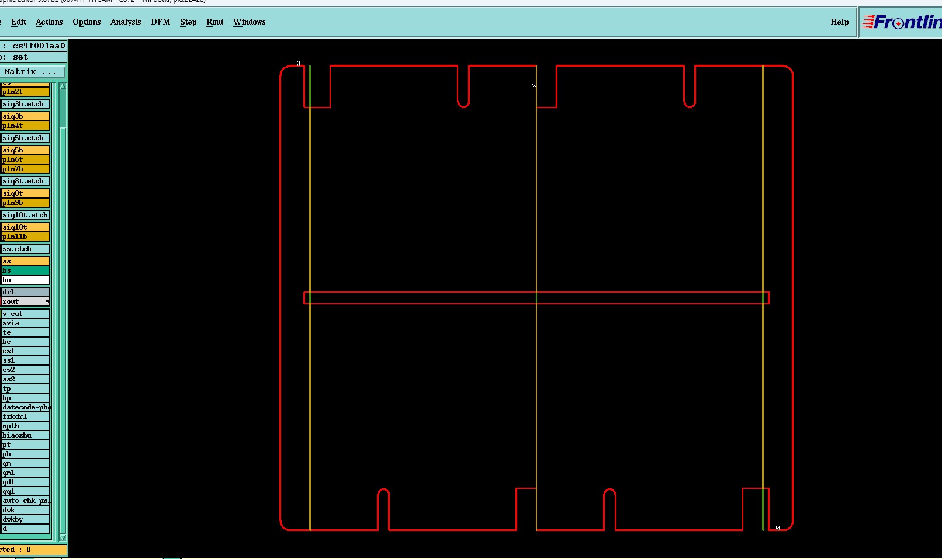Select the sig10t.etch layer
Image resolution: width=942 pixels, height=559 pixels.
(25, 215)
